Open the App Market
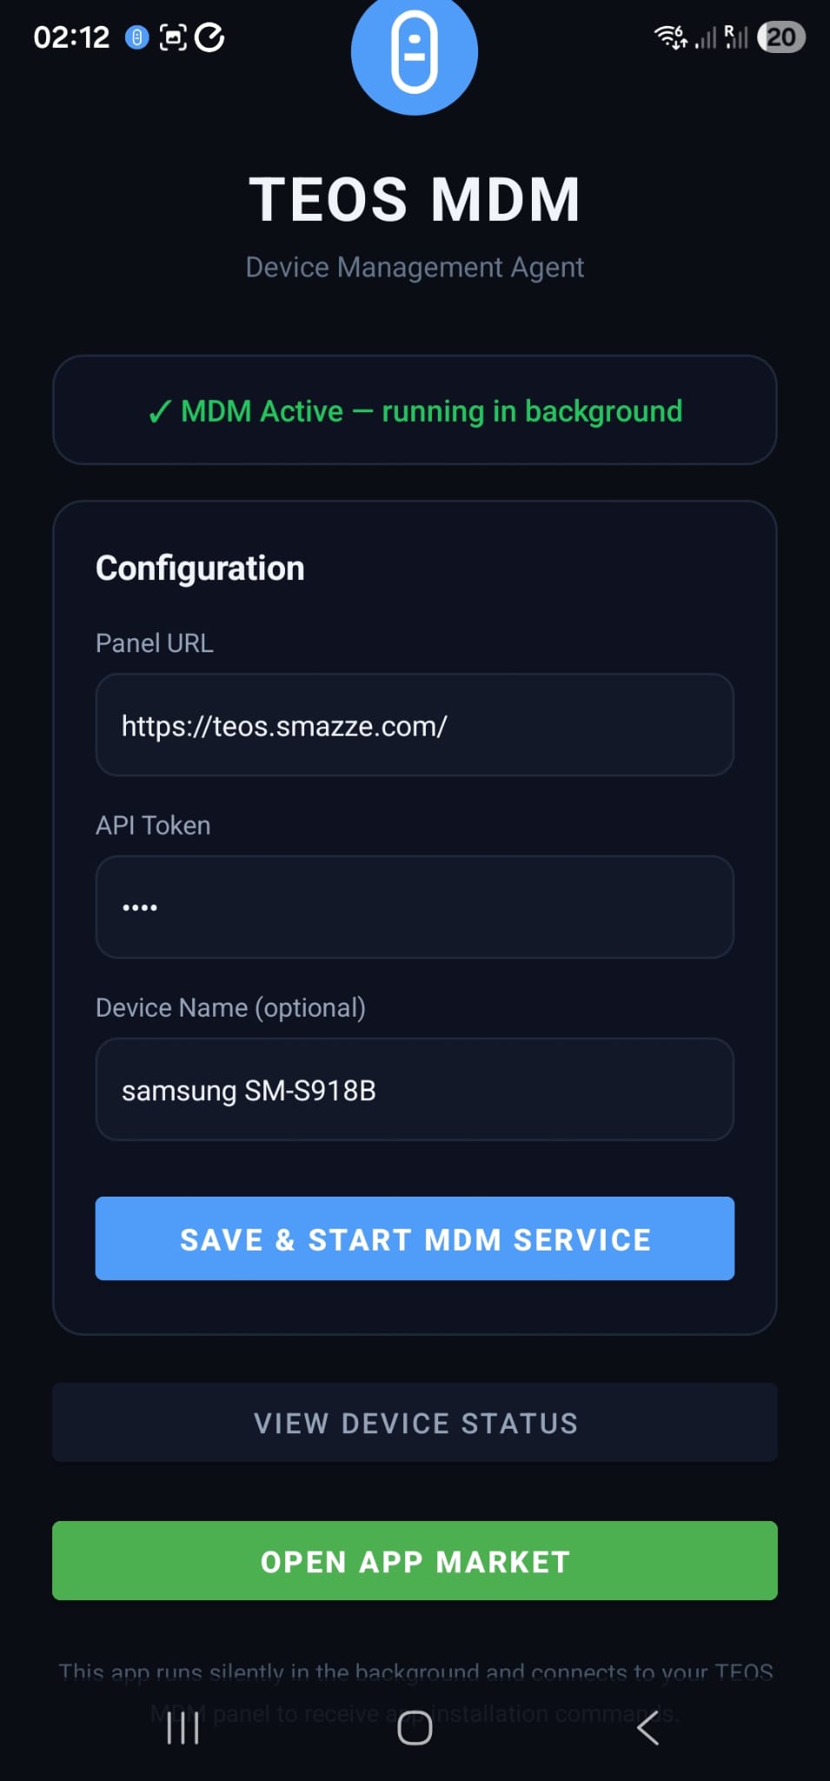This screenshot has height=1781, width=830. tap(415, 1561)
